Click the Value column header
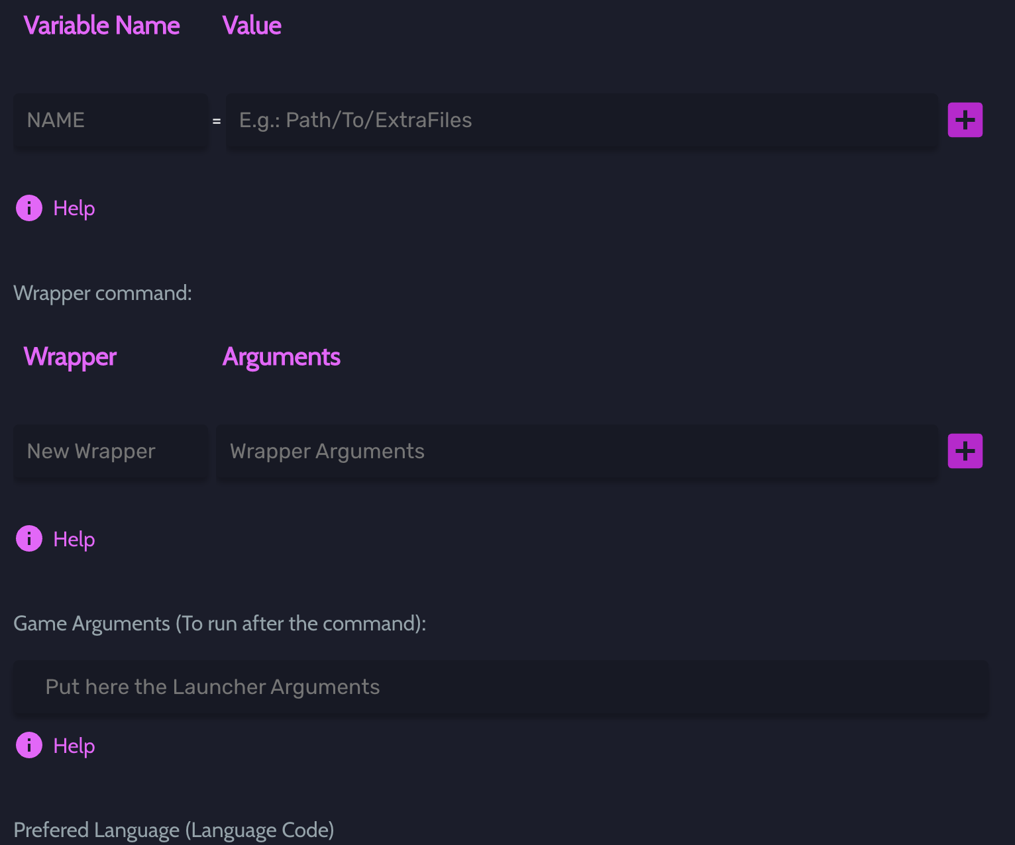Viewport: 1015px width, 845px height. pos(252,26)
